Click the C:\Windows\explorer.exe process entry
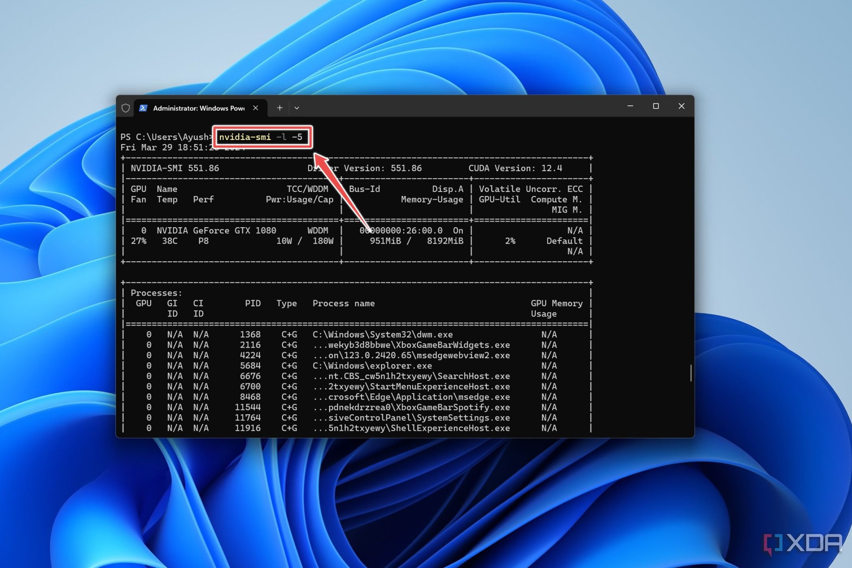 coord(372,366)
